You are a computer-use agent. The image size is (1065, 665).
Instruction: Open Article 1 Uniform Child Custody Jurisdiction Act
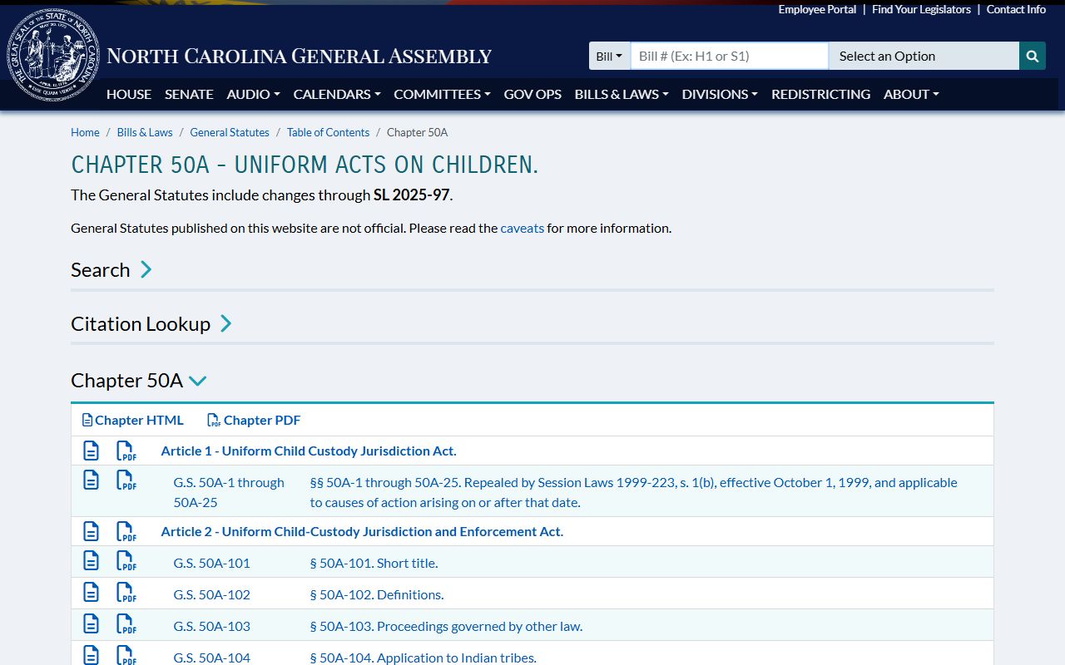pos(309,451)
